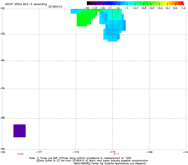Click the longitude label -171
Viewport: 188px width, 165px height.
112,152
